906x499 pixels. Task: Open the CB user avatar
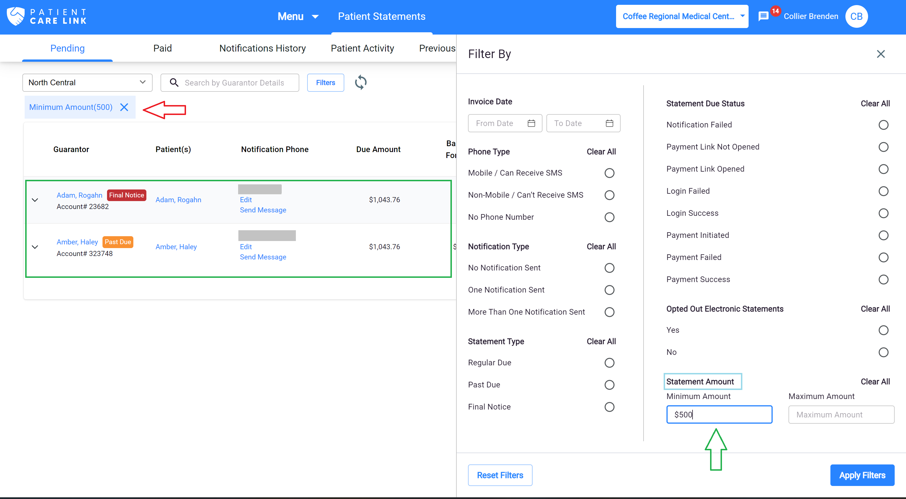(x=856, y=16)
